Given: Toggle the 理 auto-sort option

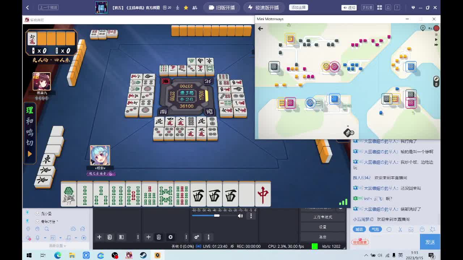Looking at the screenshot, I should (30, 110).
